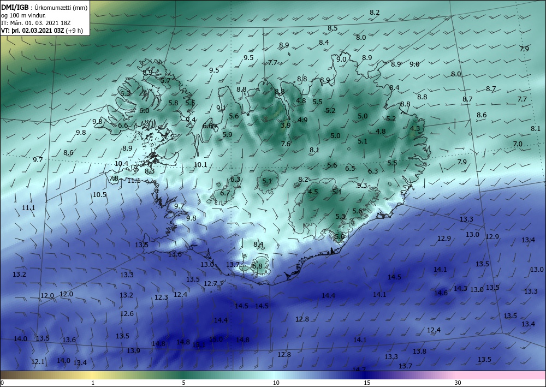Screen dimensions: 546x387
Task: Click the 'DMI/IGB : Úrkomumætti (mm)' title text
Action: point(44,7)
